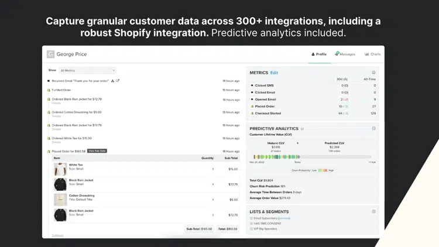
Task: Click the Shopify icon beside Ordered Cotton Drawstring
Action: coord(49,112)
